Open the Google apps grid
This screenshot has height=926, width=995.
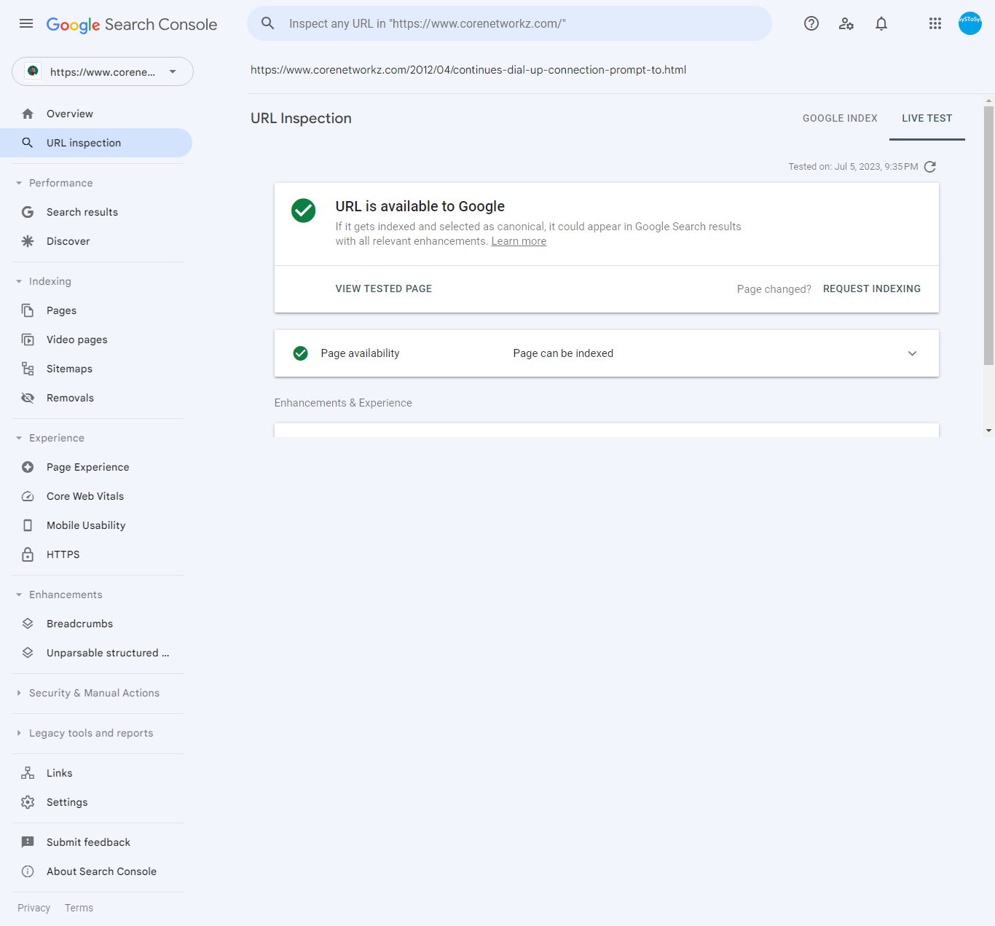[935, 23]
